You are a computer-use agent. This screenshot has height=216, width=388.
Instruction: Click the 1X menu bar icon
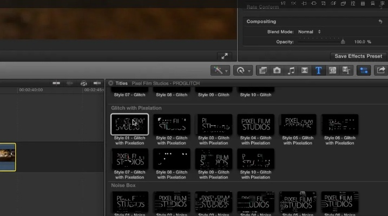point(293,3)
